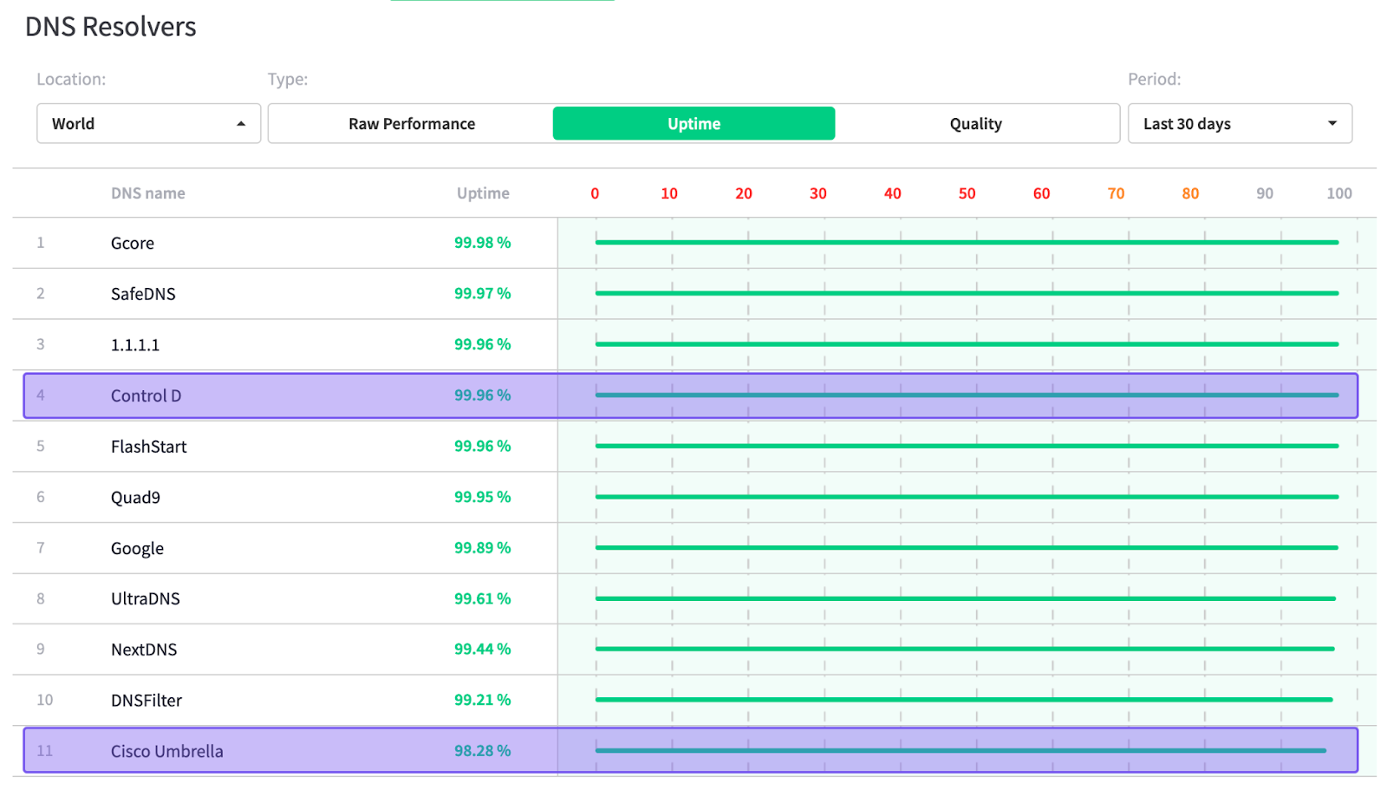The width and height of the screenshot is (1387, 790).
Task: Open the Google resolver entry
Action: (137, 549)
